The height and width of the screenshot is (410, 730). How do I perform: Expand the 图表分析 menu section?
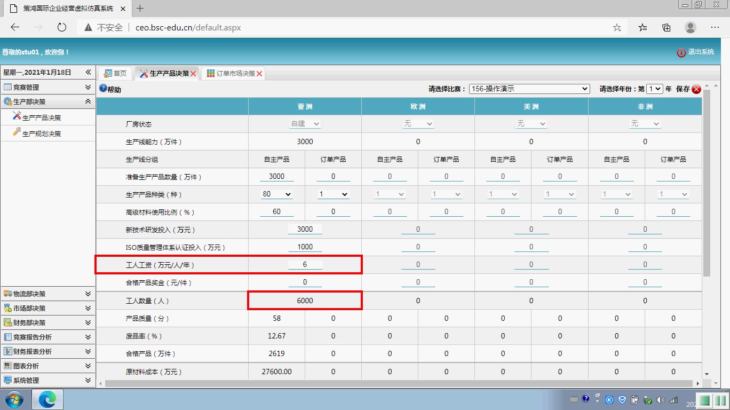(47, 366)
